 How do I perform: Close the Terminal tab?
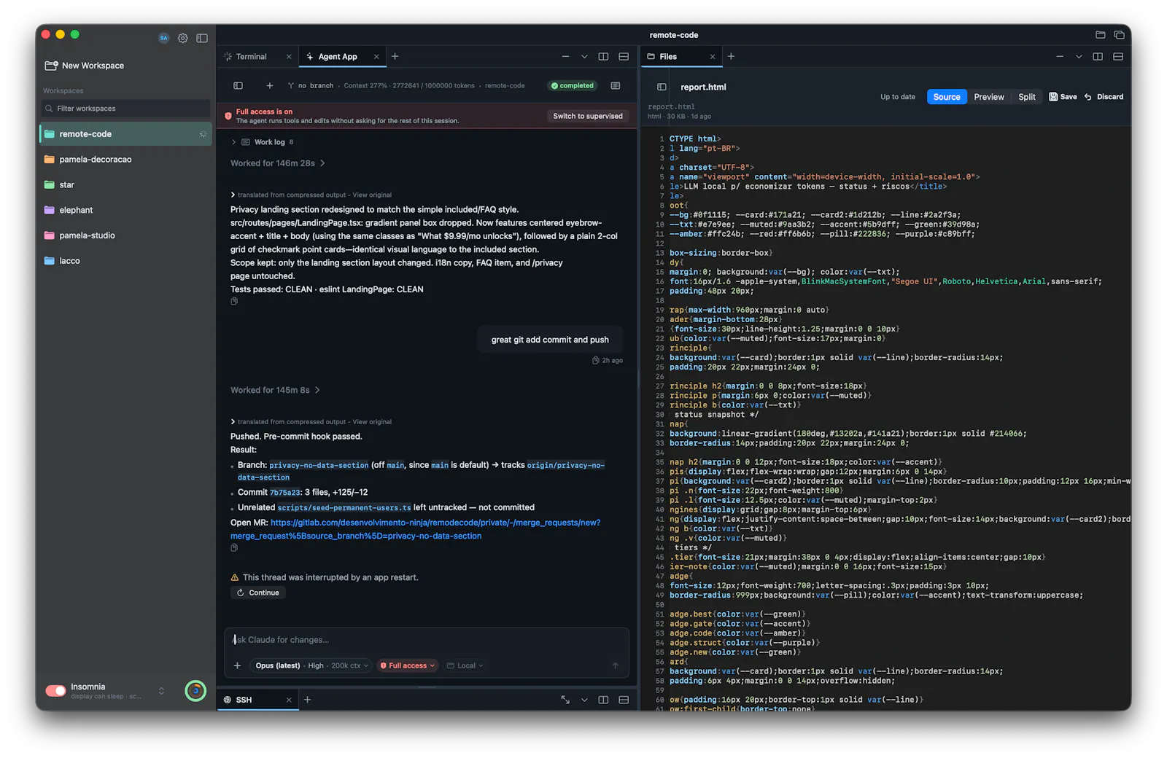(289, 57)
